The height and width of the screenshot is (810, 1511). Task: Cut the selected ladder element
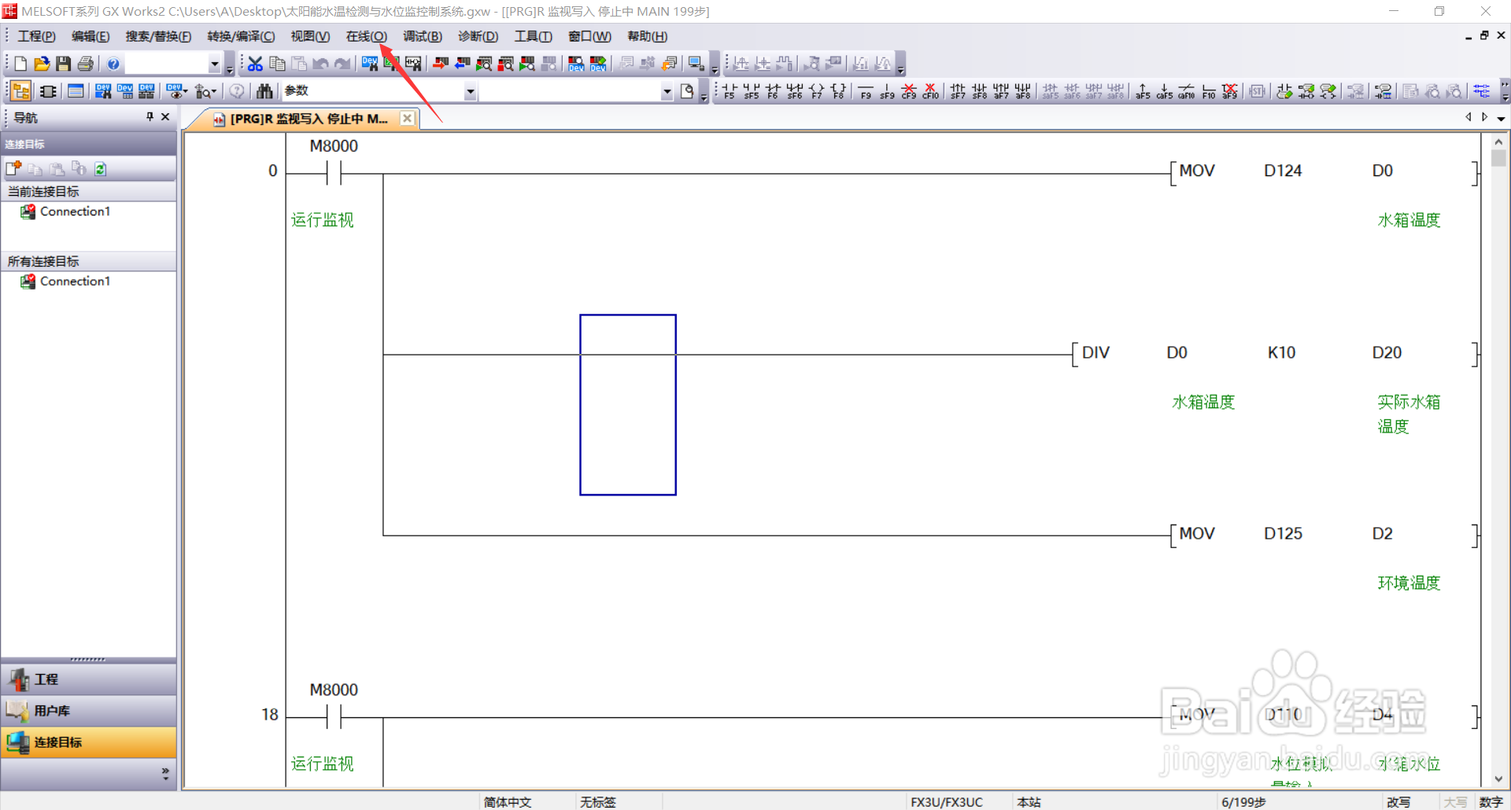click(x=255, y=64)
